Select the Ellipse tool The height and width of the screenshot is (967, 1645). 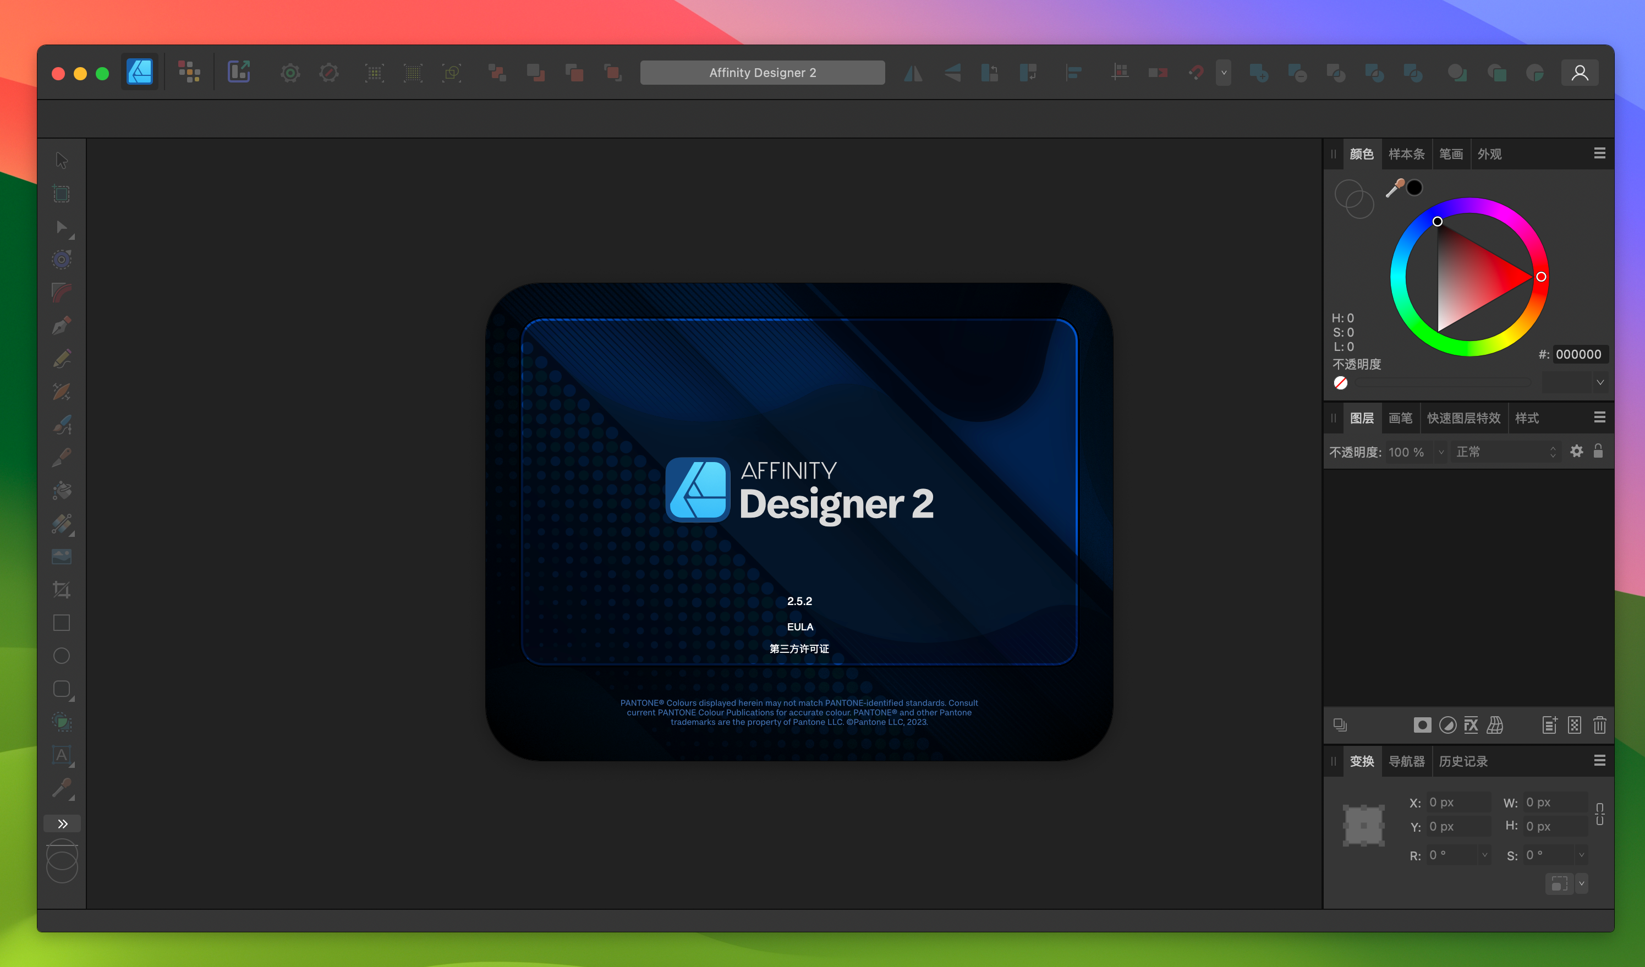62,656
